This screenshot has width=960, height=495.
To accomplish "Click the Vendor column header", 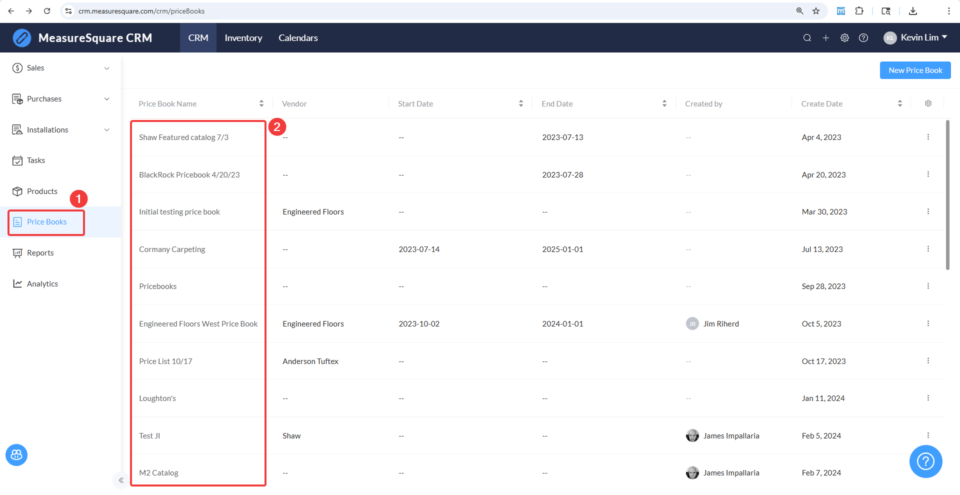I will (x=294, y=104).
